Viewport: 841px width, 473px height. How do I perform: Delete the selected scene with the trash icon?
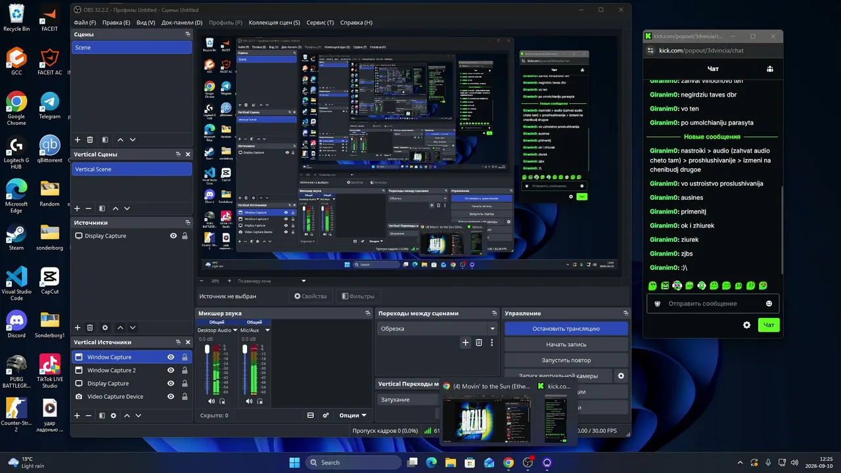click(x=90, y=140)
